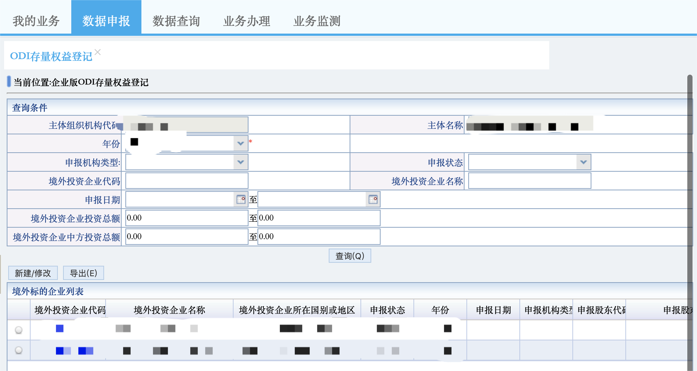
Task: Click 境外投资企业中方投资总额 minimum field
Action: [187, 237]
